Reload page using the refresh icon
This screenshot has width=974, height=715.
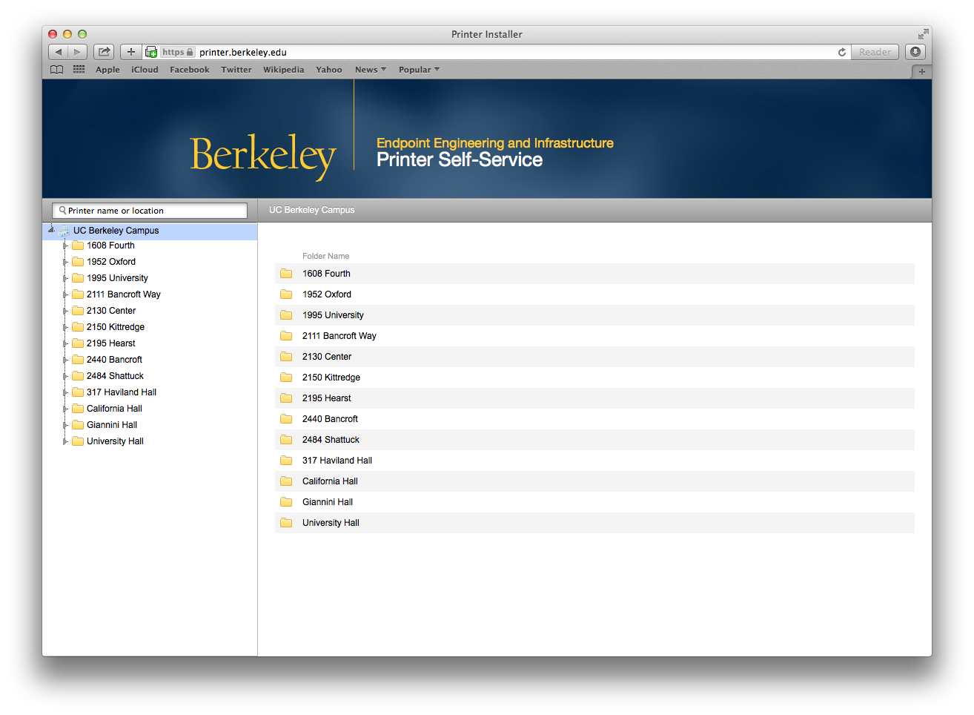[842, 52]
